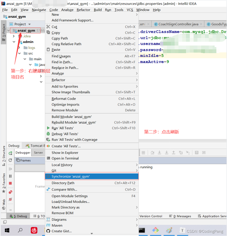Click the Evaluate Expression calculator icon
This screenshot has width=227, height=236.
pyautogui.click(x=197, y=153)
